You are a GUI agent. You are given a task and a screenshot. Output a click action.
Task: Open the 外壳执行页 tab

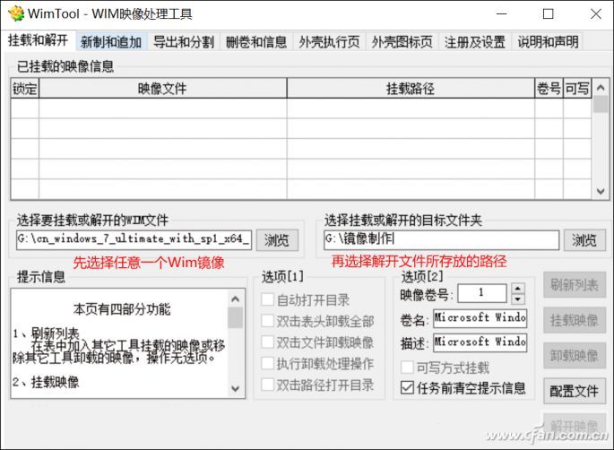coord(329,41)
